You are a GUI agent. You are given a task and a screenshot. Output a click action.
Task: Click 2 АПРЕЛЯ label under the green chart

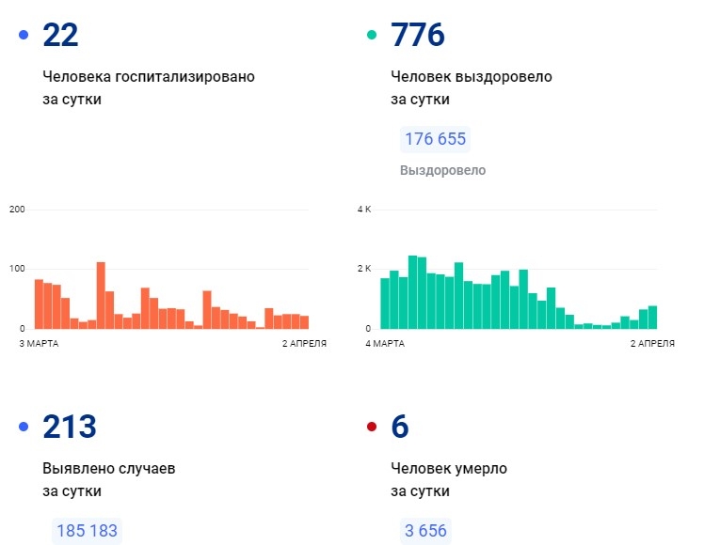[x=651, y=344]
